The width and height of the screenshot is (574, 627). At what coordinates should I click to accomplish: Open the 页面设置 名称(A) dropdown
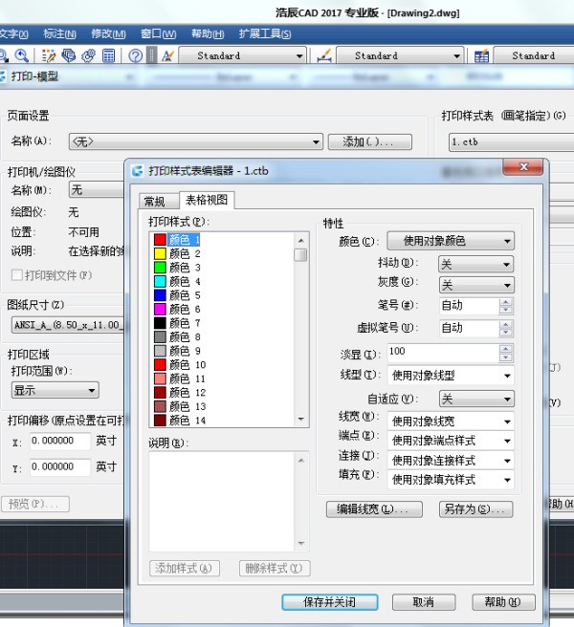click(196, 142)
